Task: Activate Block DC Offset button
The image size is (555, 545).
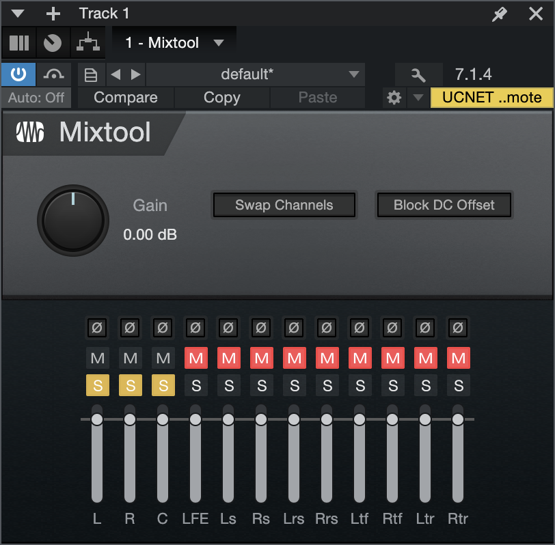Action: coord(444,205)
